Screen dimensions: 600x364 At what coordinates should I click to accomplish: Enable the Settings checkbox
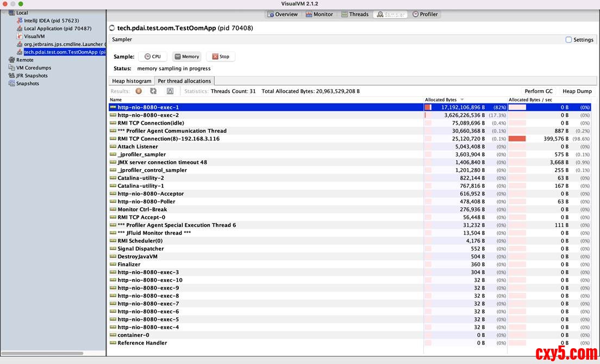tap(568, 40)
